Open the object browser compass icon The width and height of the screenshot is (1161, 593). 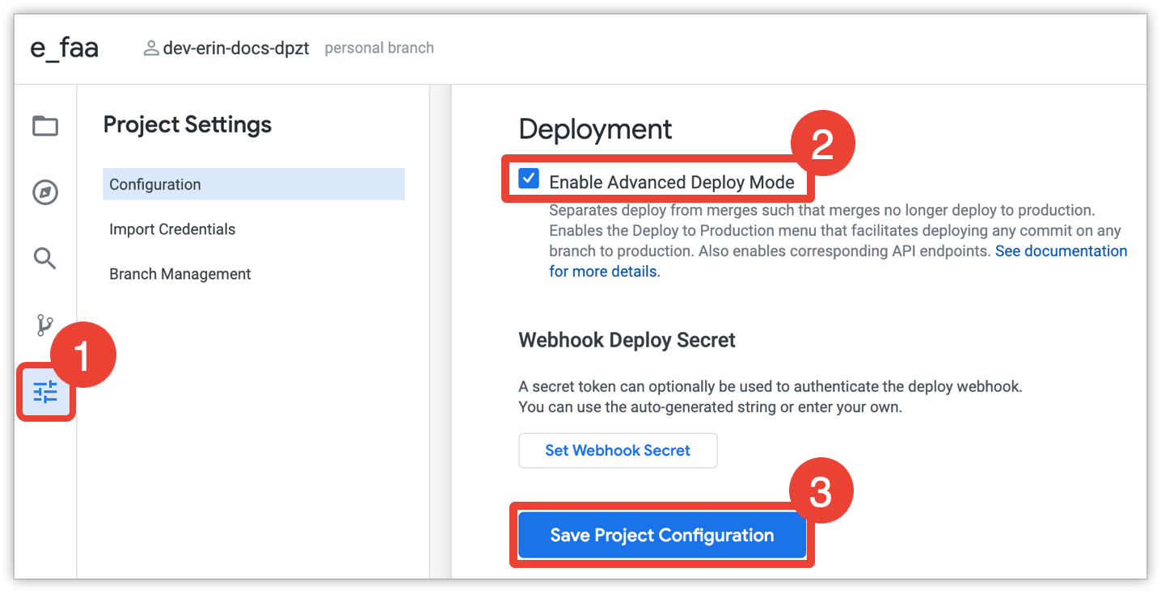tap(45, 192)
